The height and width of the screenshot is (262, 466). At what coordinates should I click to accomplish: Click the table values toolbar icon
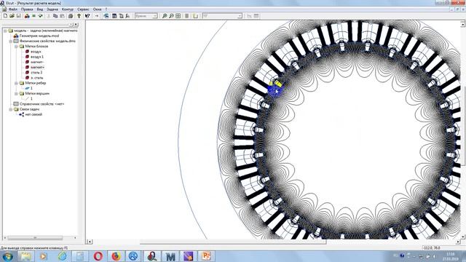pyautogui.click(x=114, y=16)
